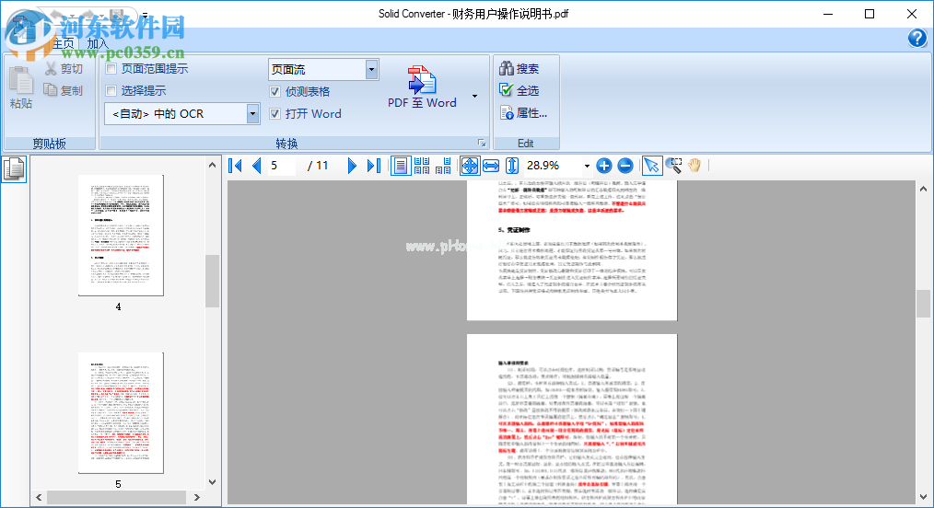Click the zoom in plus icon

604,166
